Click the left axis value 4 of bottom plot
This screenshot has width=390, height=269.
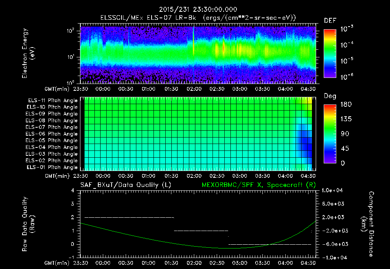pos(72,191)
